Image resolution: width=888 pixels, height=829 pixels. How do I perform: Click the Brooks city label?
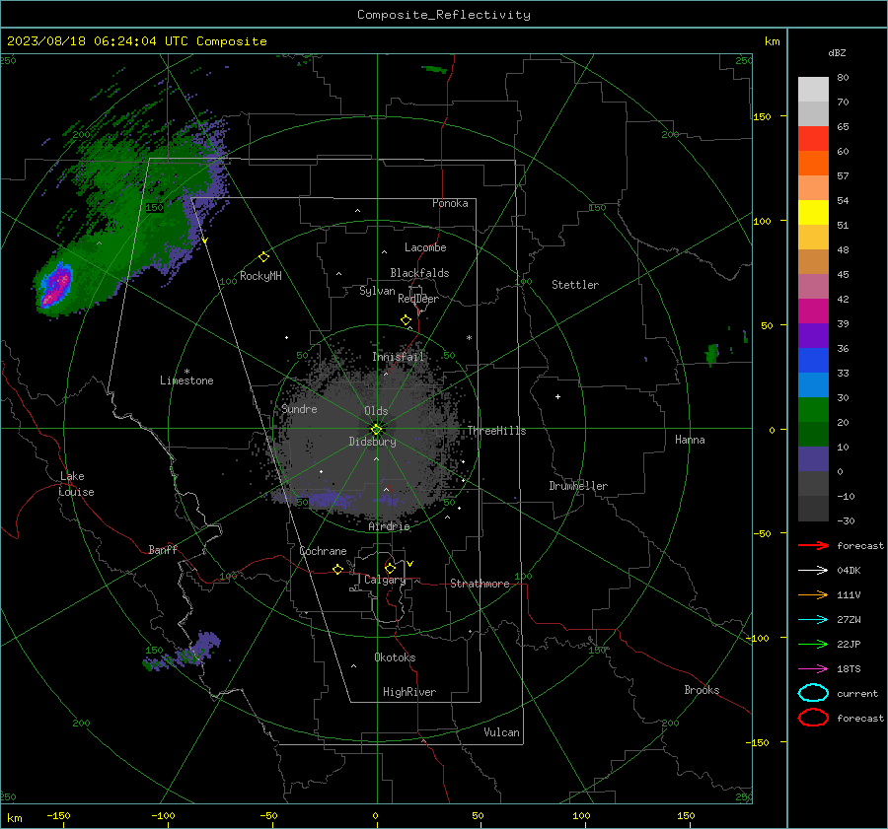coord(702,690)
